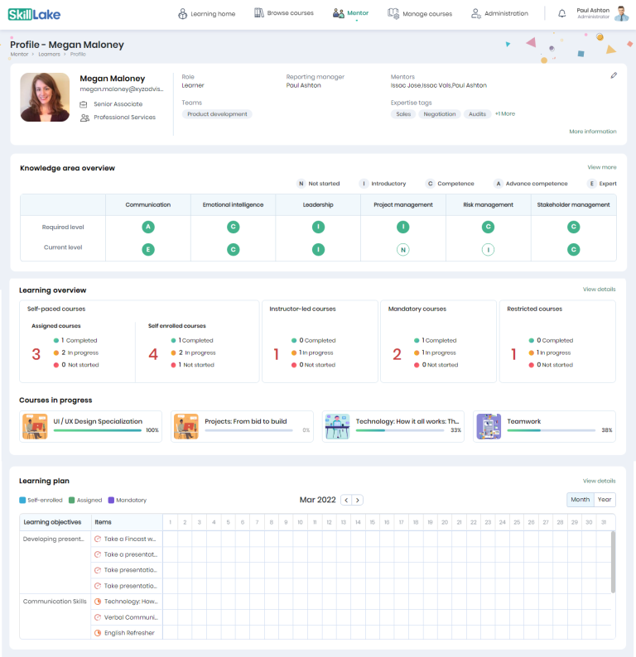Switch learning plan to Month view
Screen dimensions: 636x657
coord(581,500)
